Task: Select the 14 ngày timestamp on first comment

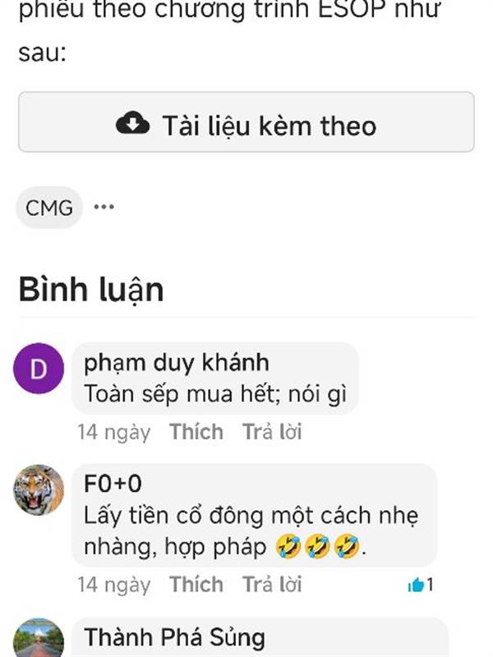Action: click(x=114, y=432)
